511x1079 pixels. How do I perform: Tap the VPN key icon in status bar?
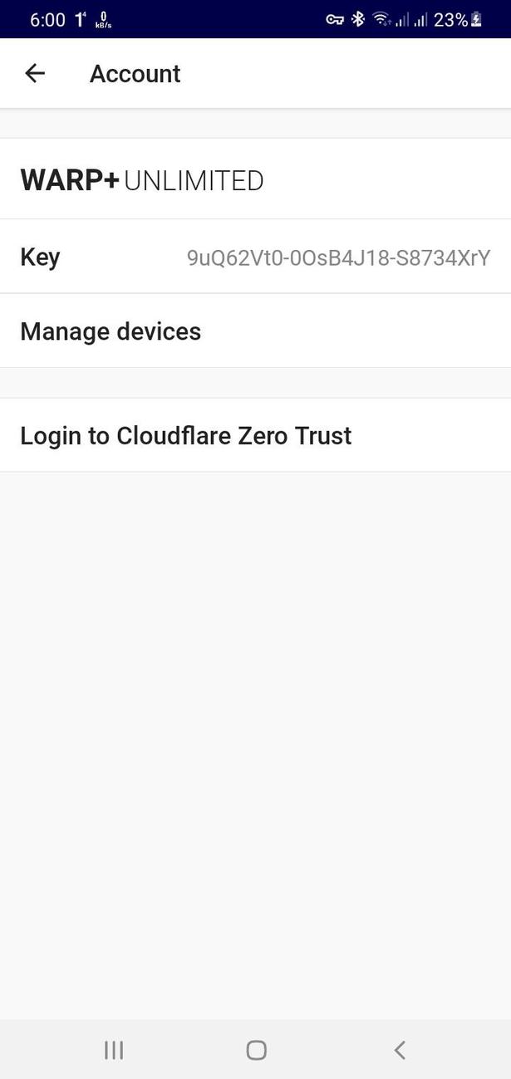(x=335, y=18)
